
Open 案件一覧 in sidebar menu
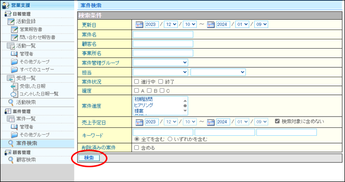coord(26,119)
